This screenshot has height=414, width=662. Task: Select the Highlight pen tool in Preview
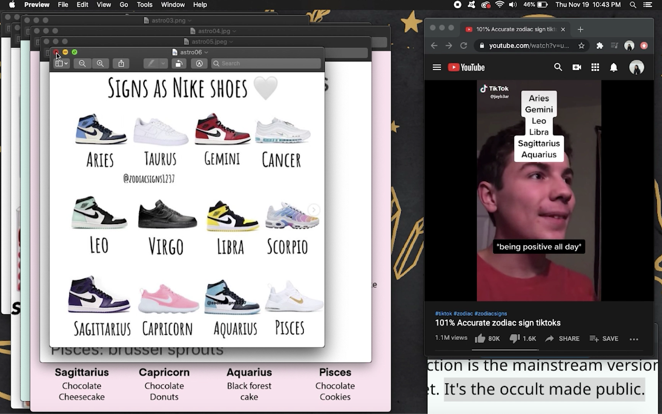(150, 63)
